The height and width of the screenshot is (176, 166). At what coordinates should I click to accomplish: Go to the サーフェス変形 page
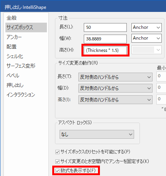[21, 66]
